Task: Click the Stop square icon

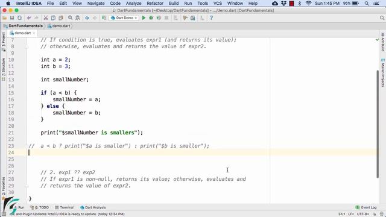Action: pos(166,18)
